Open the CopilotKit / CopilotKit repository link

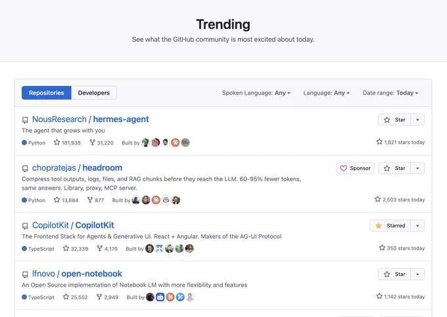(73, 225)
